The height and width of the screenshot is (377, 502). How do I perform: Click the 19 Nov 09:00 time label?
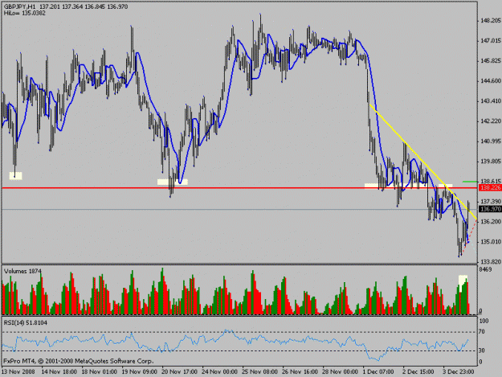pos(140,371)
